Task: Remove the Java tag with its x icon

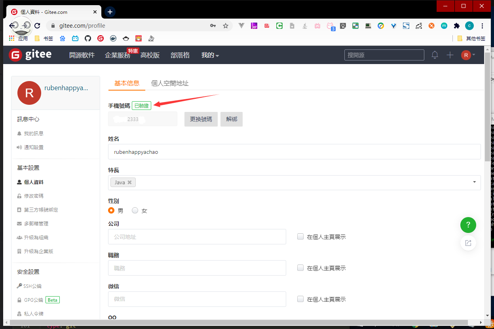Action: tap(129, 182)
